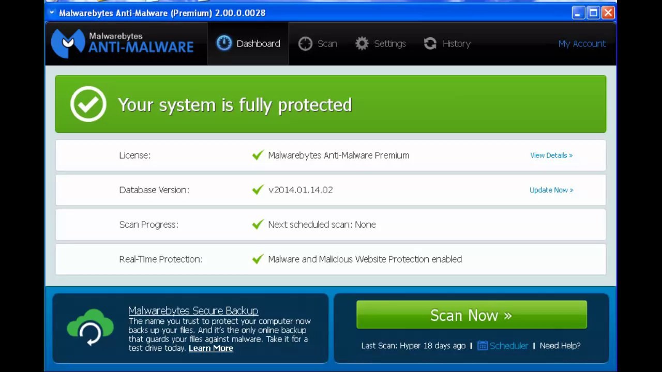
Task: Click Update Now for the database
Action: click(x=551, y=190)
